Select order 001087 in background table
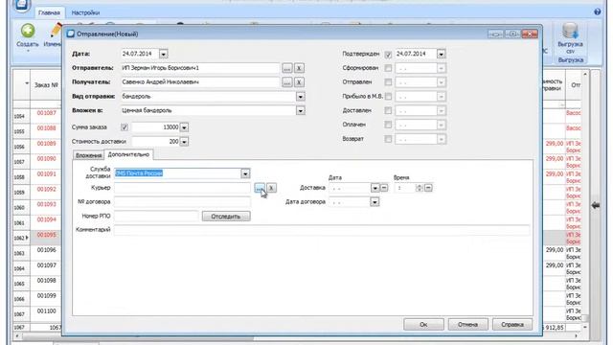The width and height of the screenshot is (613, 345). [x=47, y=113]
